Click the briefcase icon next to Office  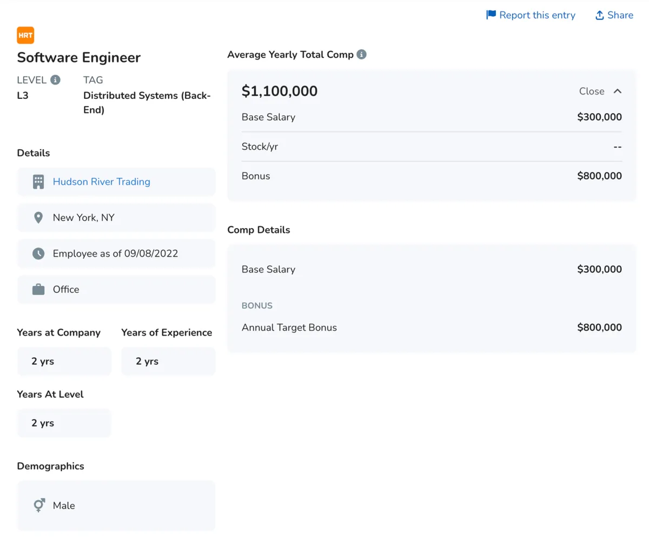(x=38, y=289)
